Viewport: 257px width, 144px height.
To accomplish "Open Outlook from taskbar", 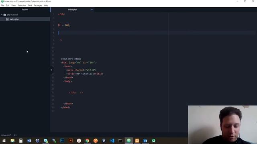I will pyautogui.click(x=145, y=140).
